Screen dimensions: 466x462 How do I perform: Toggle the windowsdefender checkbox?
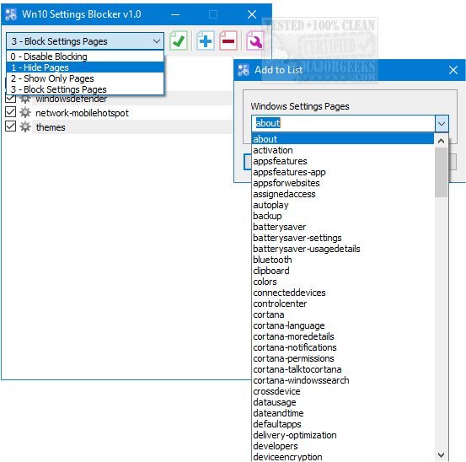(x=10, y=98)
